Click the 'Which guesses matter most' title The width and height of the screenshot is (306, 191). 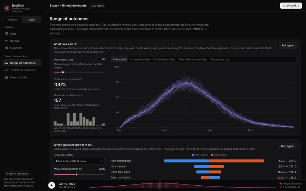click(x=73, y=145)
